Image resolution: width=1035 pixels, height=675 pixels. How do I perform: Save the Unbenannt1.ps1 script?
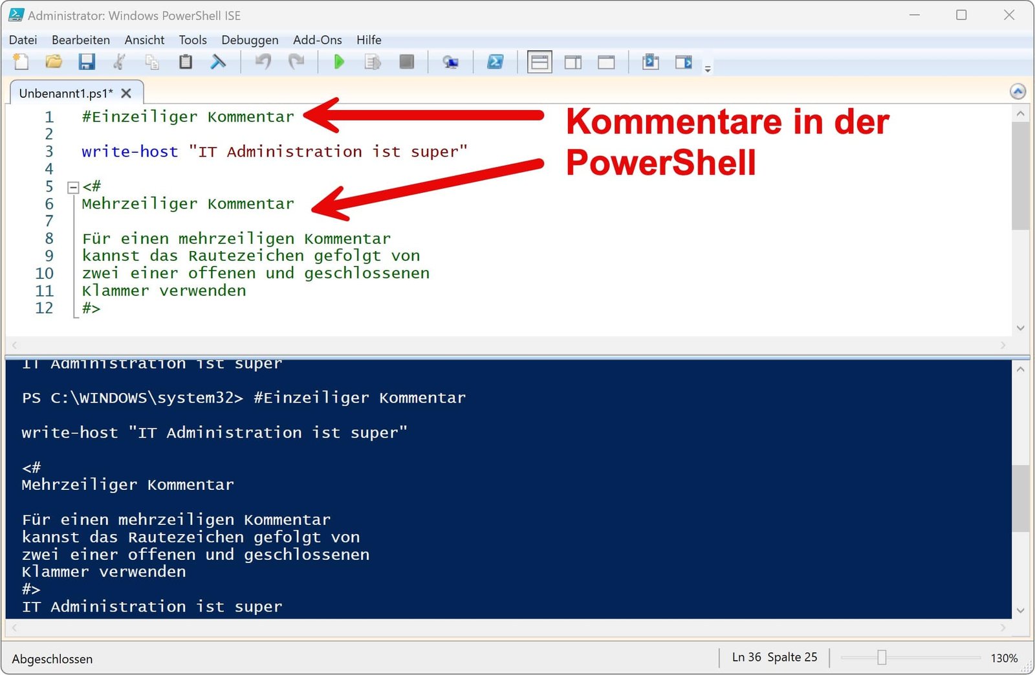click(87, 62)
